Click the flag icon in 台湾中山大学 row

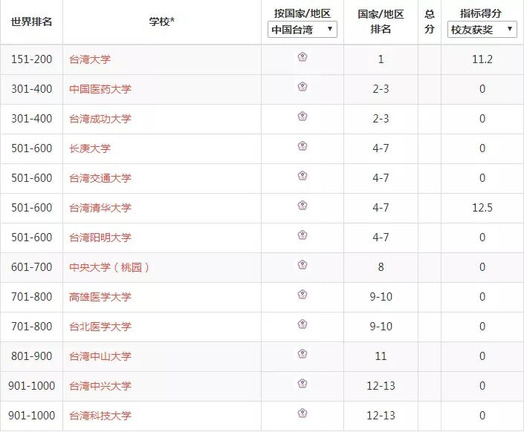pyautogui.click(x=303, y=354)
